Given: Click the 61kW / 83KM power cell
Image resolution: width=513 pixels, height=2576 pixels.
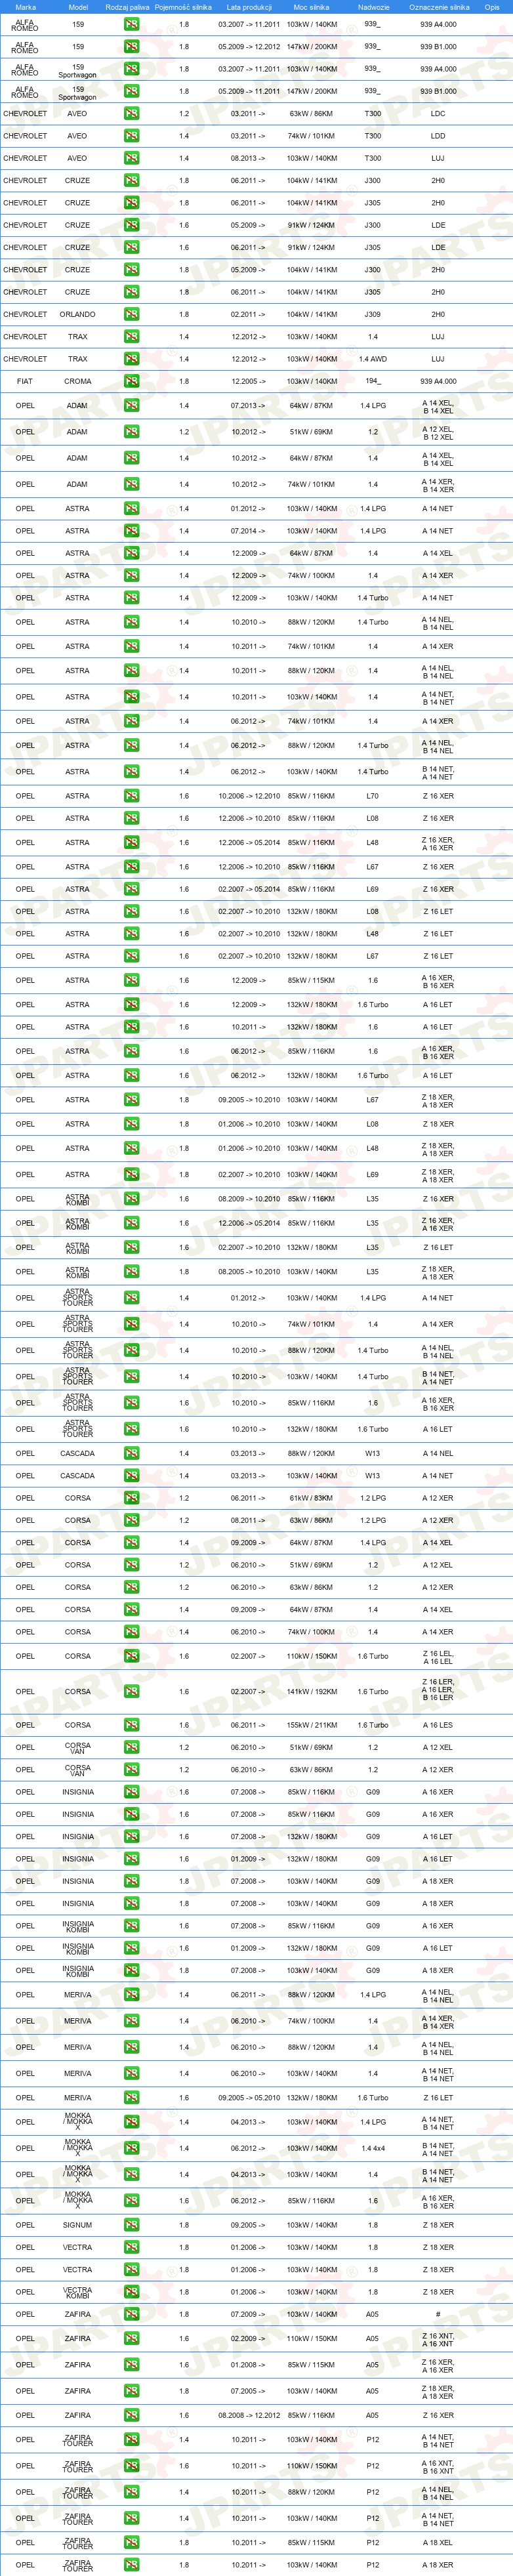Looking at the screenshot, I should (x=312, y=1498).
